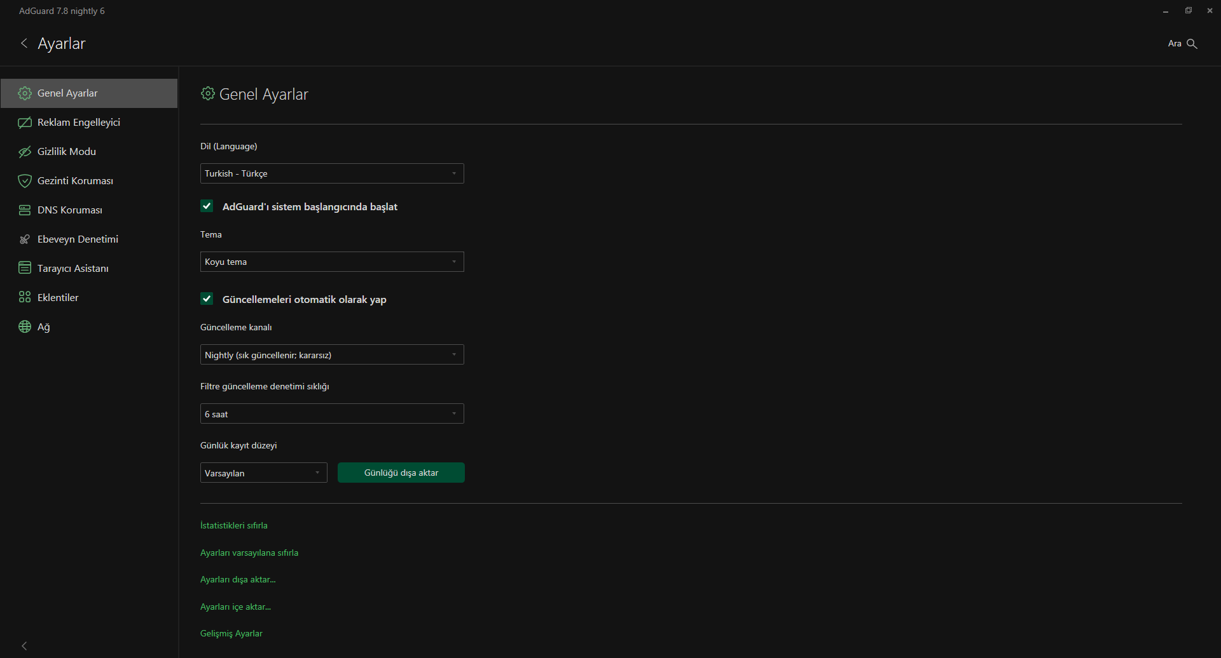Click the gear icon beside the Genel Ayarlar heading
Viewport: 1221px width, 658px height.
[x=207, y=94]
